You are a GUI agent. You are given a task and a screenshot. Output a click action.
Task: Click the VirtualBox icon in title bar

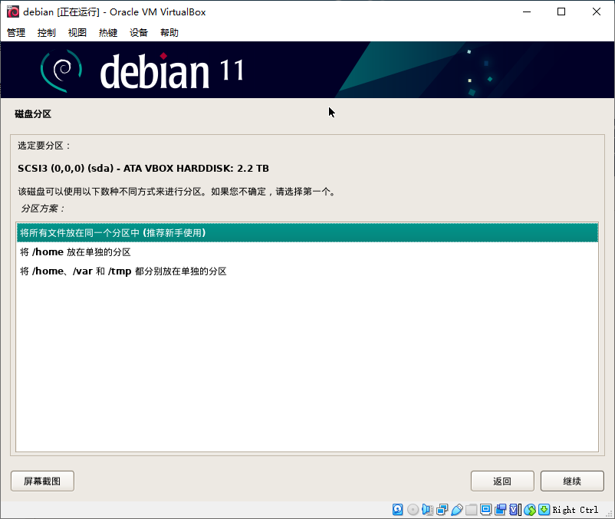13,11
